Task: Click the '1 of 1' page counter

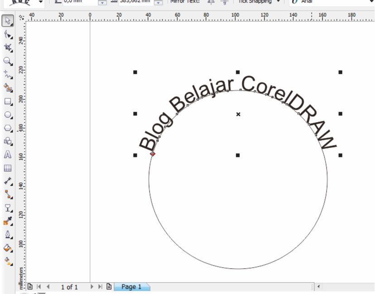Action: pyautogui.click(x=69, y=287)
